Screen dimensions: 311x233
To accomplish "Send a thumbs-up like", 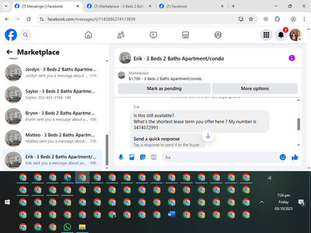I will [x=295, y=157].
